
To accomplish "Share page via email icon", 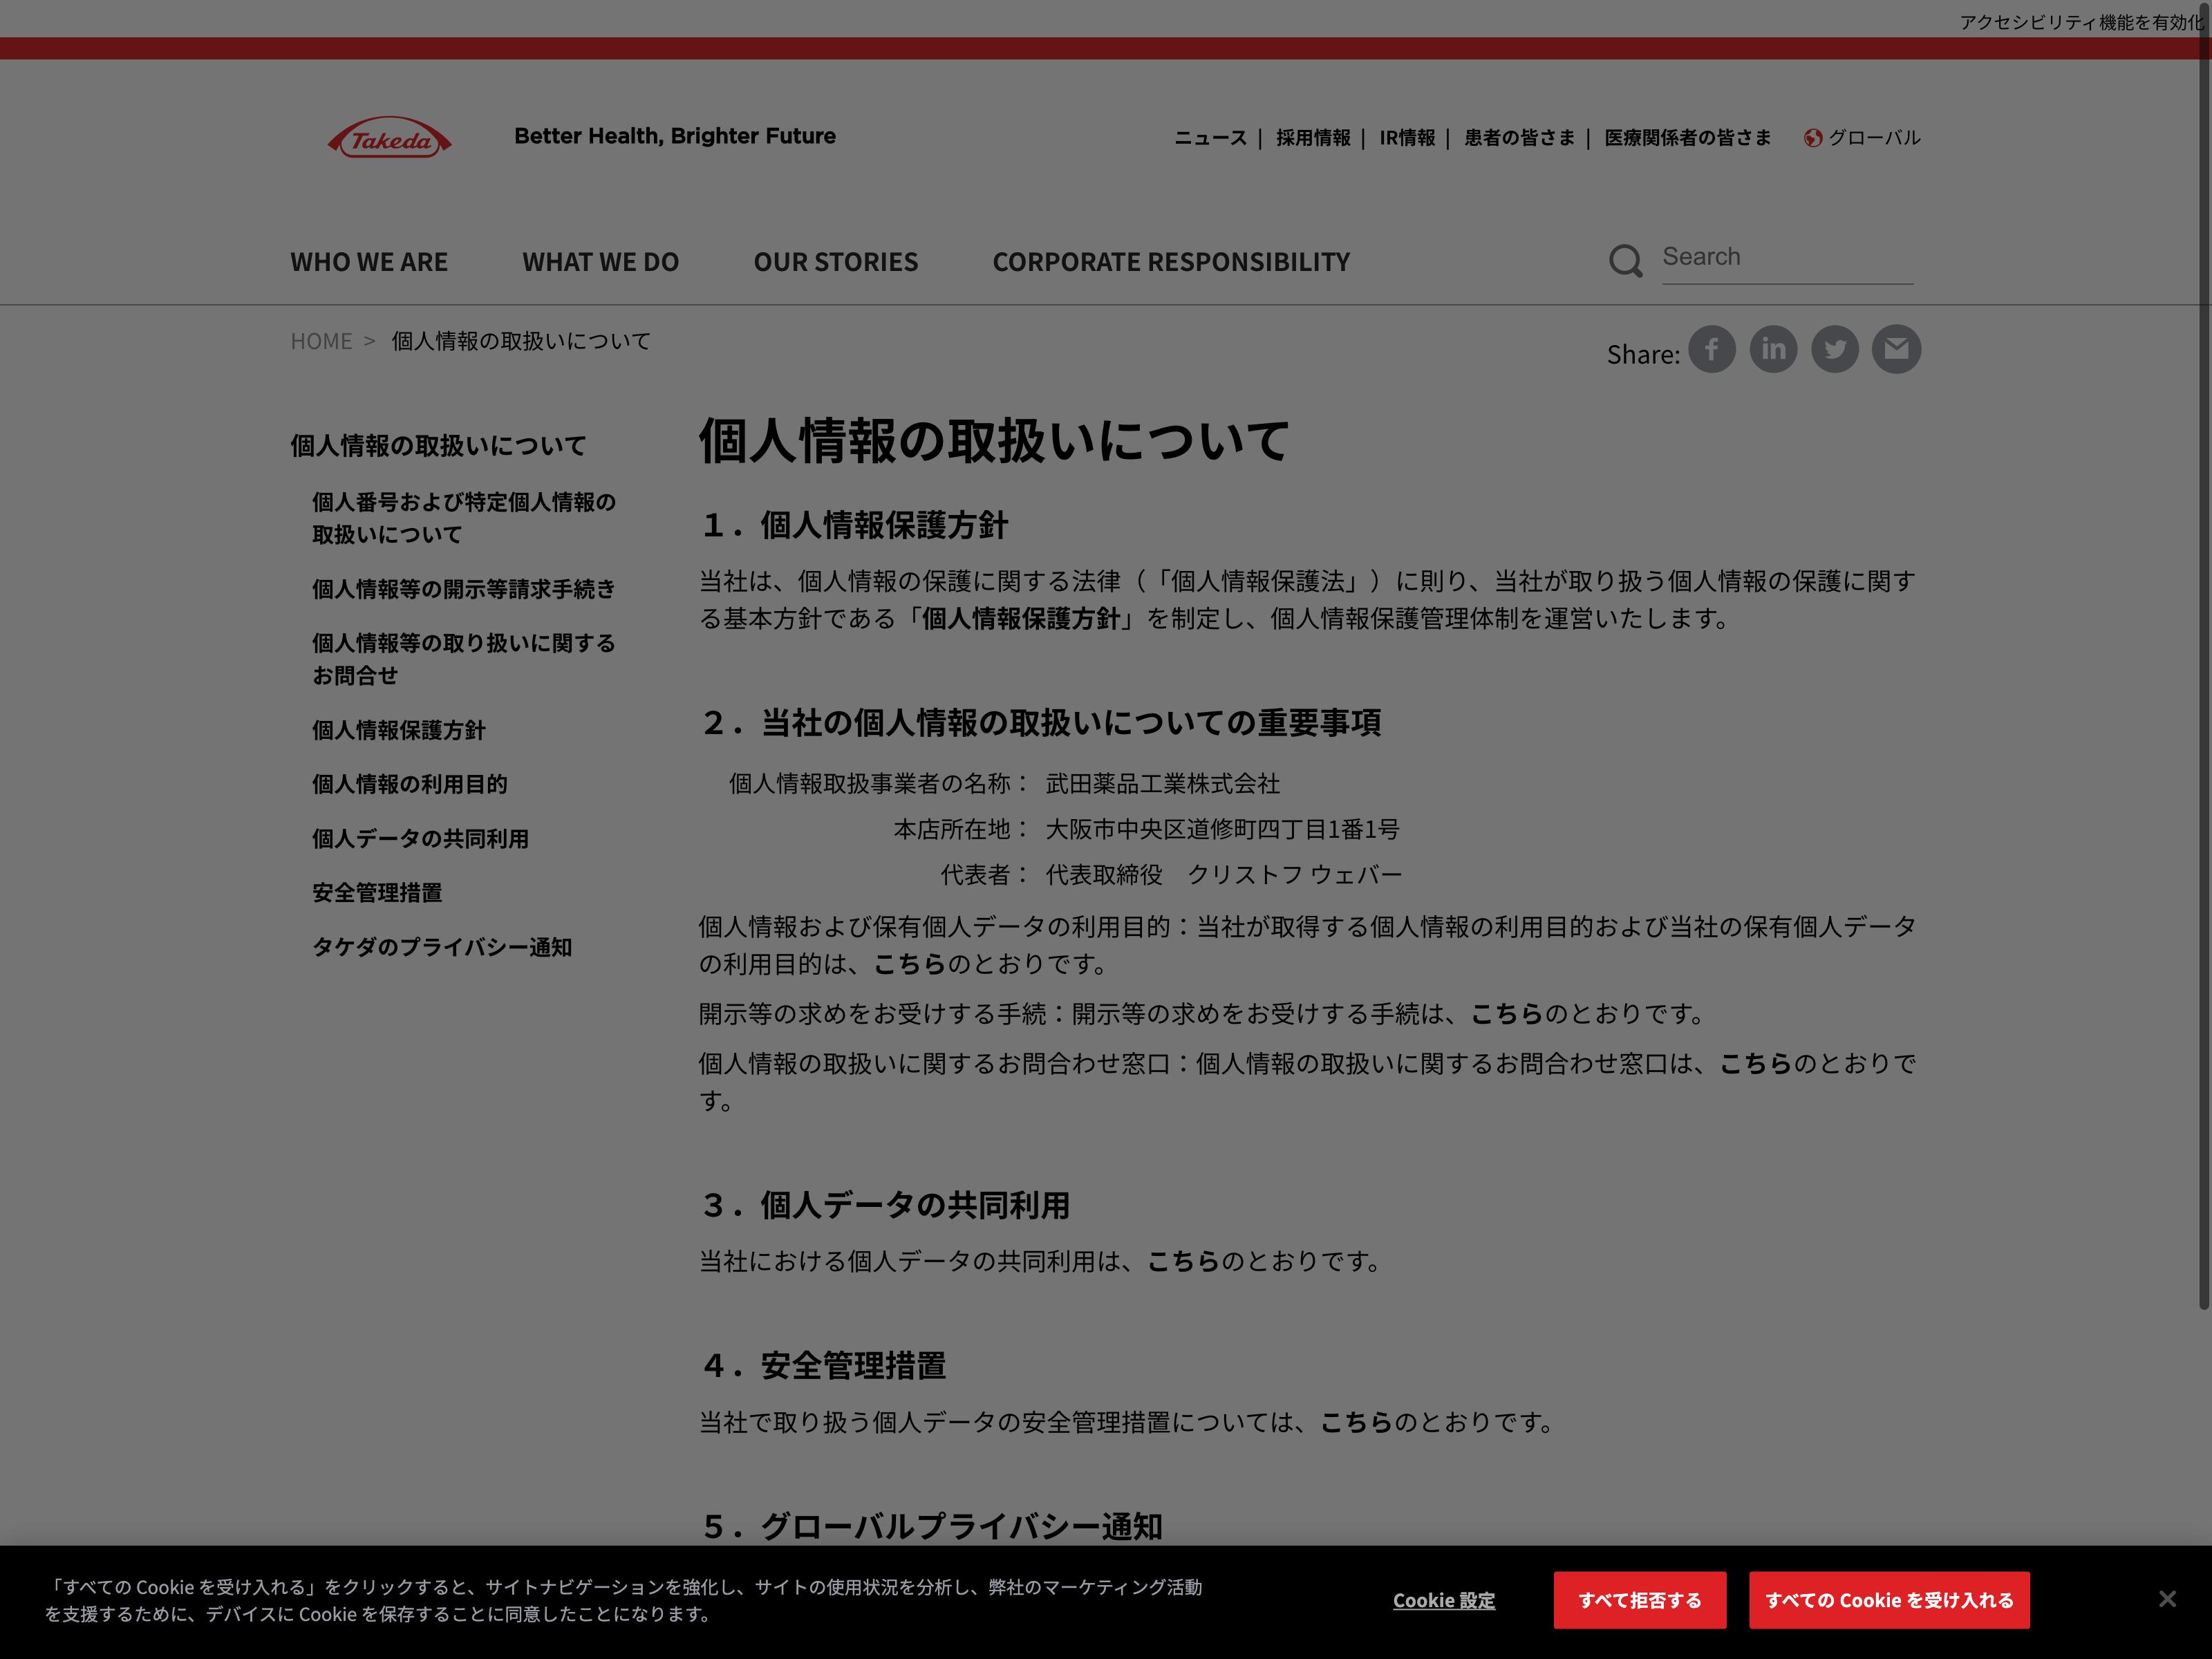I will click(1896, 350).
